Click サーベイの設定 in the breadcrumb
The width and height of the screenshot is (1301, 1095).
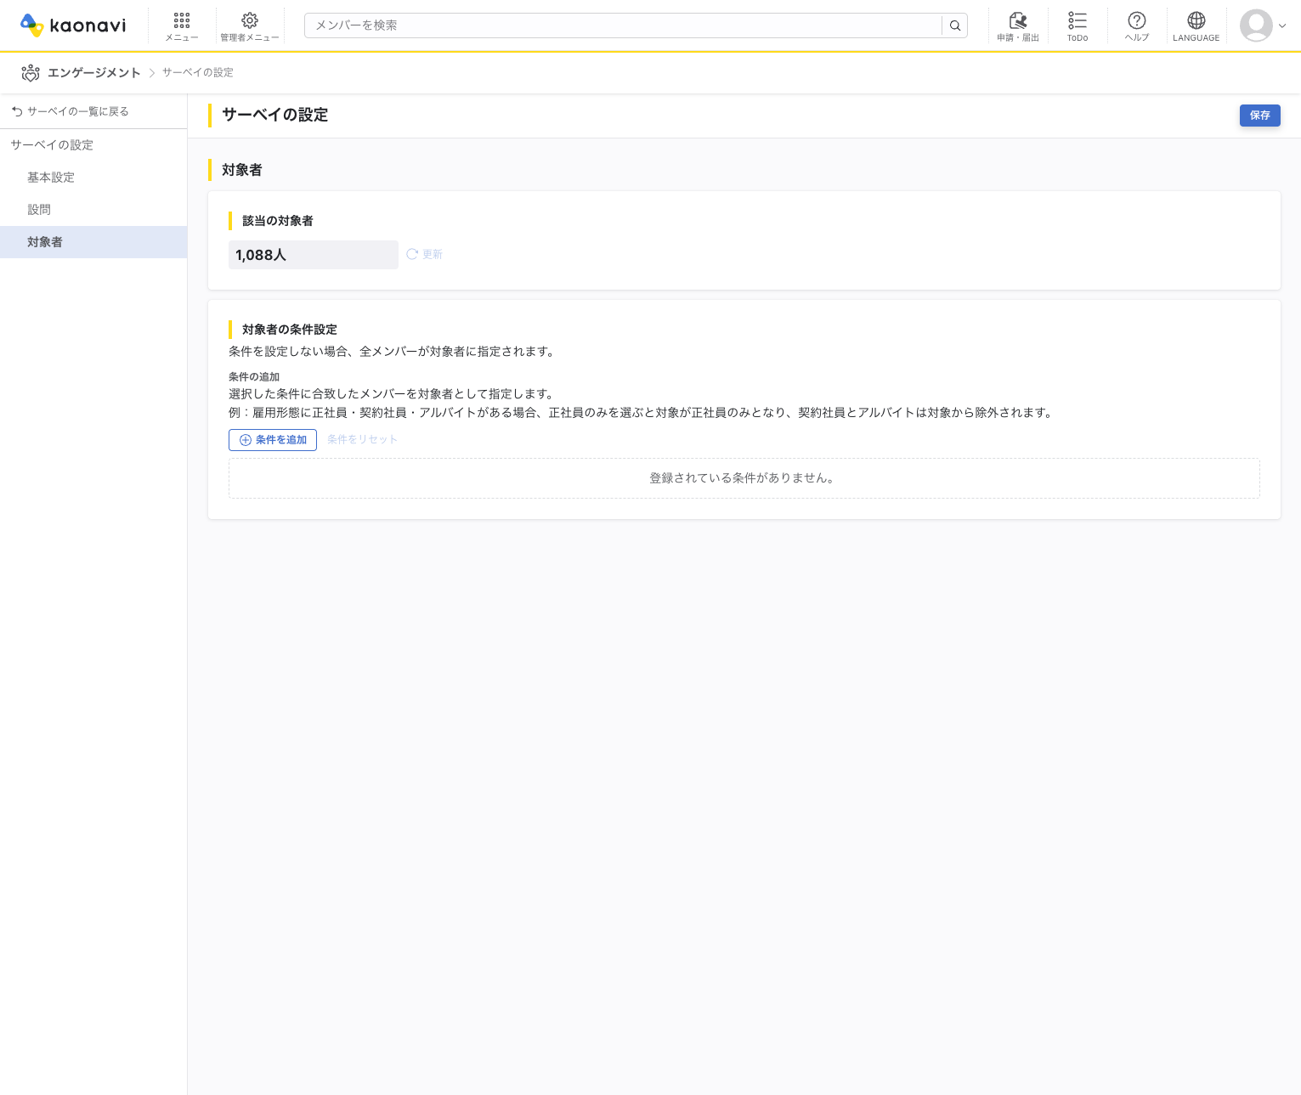pos(198,73)
